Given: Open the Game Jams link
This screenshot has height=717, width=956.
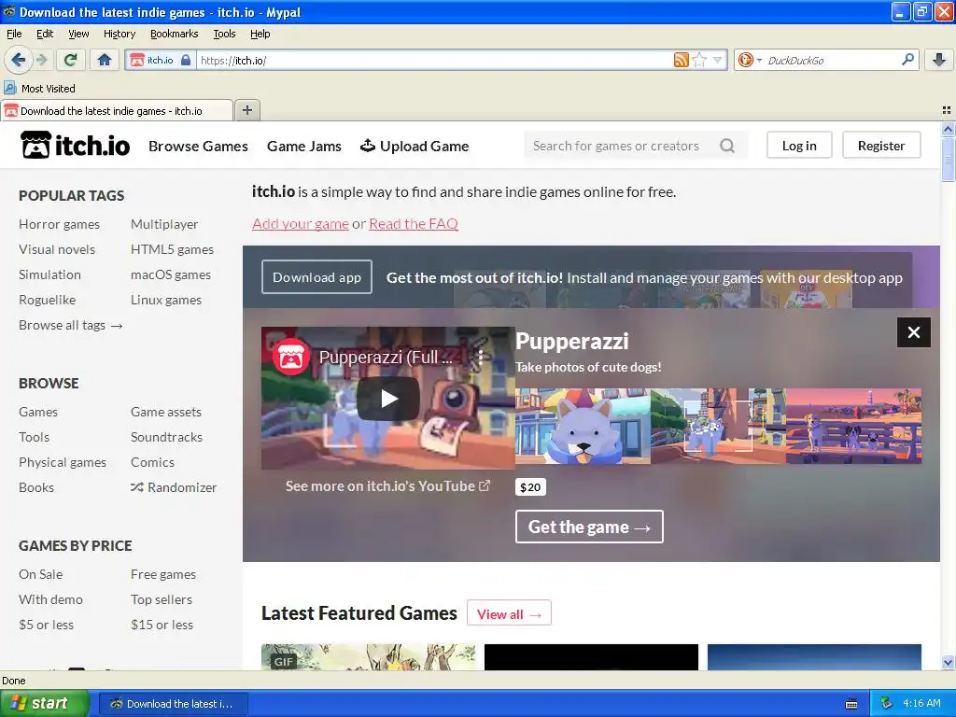Looking at the screenshot, I should click(303, 146).
